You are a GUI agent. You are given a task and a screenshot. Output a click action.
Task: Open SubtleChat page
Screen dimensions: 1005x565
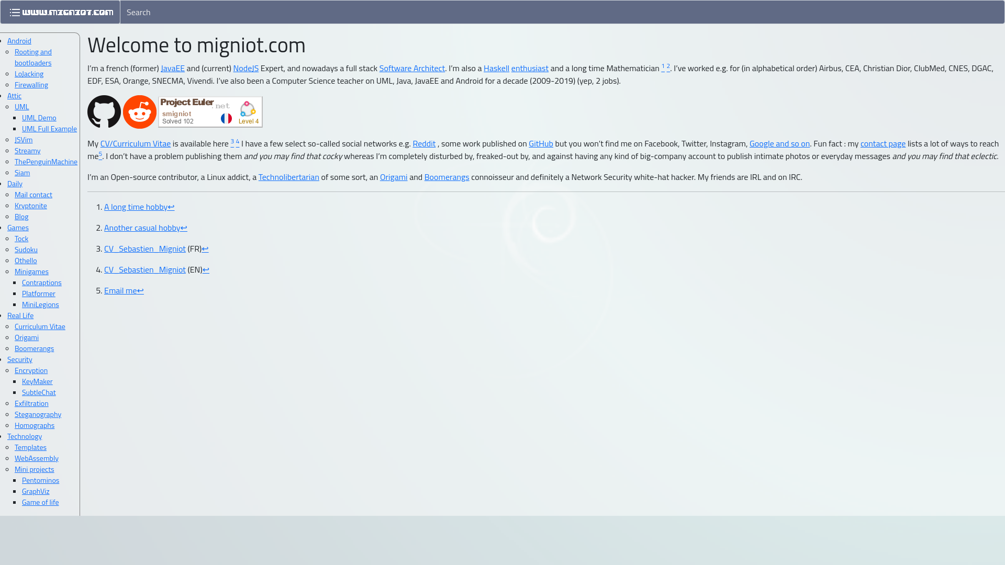coord(39,392)
